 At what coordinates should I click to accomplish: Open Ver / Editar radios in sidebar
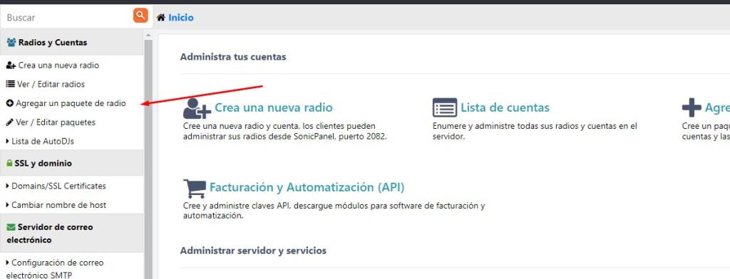[51, 85]
